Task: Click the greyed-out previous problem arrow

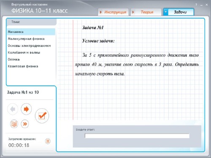Action: coord(13,109)
